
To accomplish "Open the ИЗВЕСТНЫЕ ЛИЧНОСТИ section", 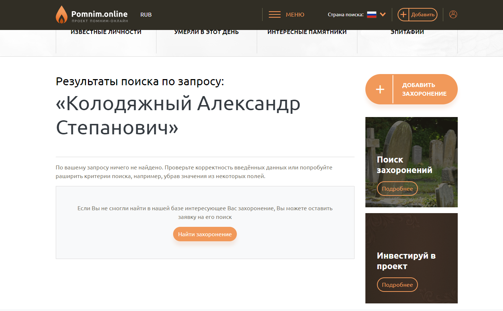I will [x=106, y=33].
